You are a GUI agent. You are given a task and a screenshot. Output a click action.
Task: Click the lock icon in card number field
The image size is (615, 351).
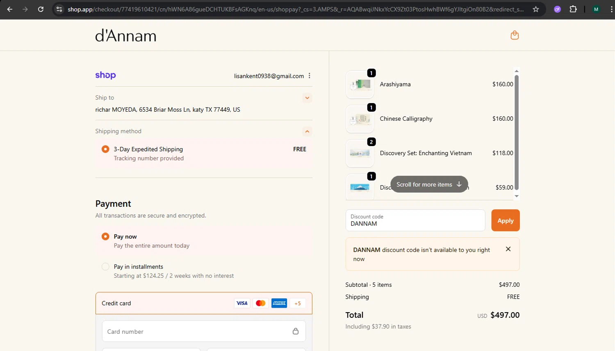point(296,331)
